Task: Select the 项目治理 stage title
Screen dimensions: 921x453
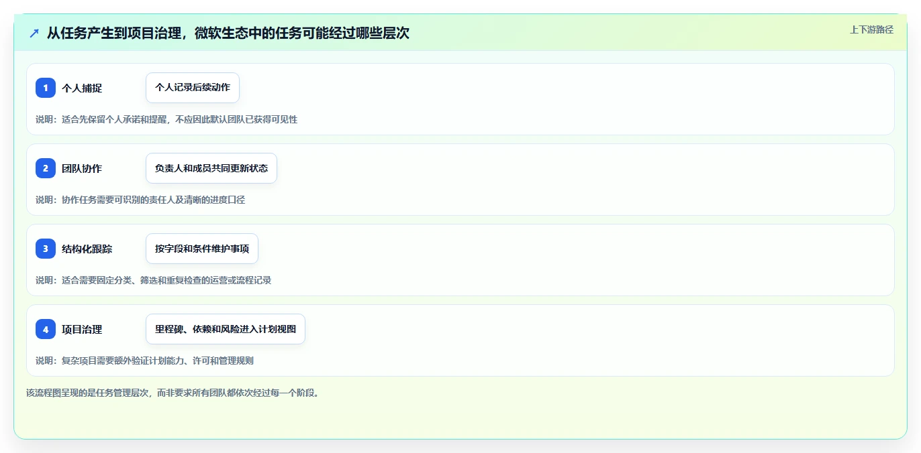Action: click(82, 329)
